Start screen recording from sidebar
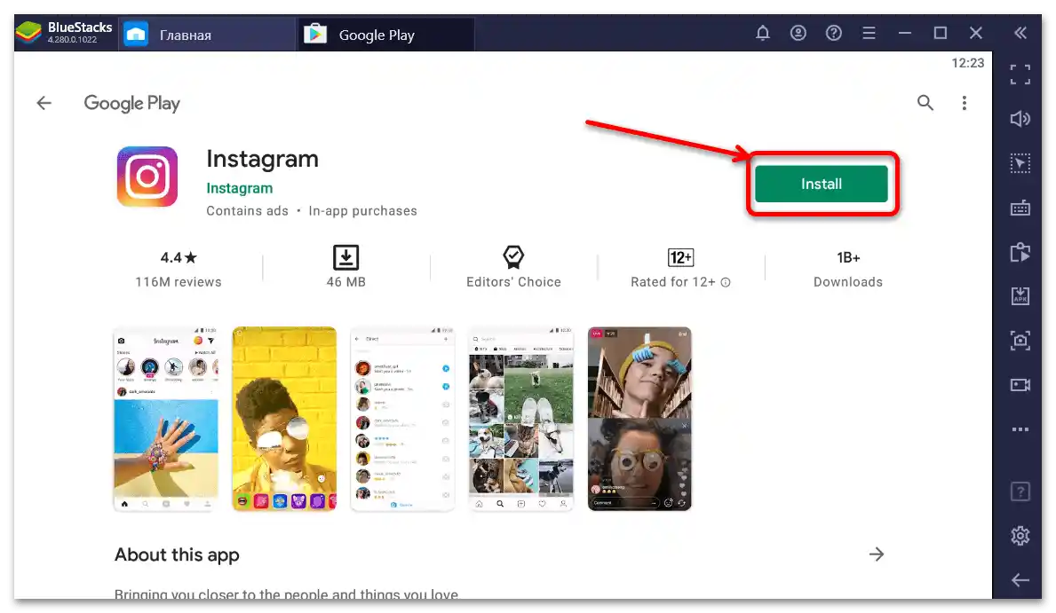 pos(1020,385)
